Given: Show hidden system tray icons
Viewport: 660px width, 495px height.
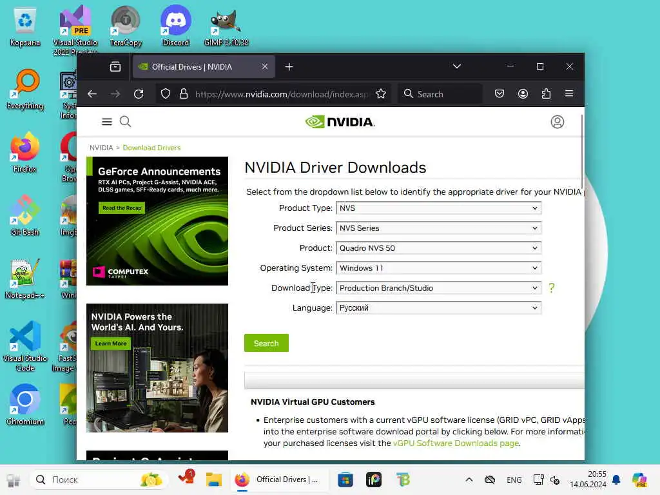Looking at the screenshot, I should pyautogui.click(x=469, y=480).
